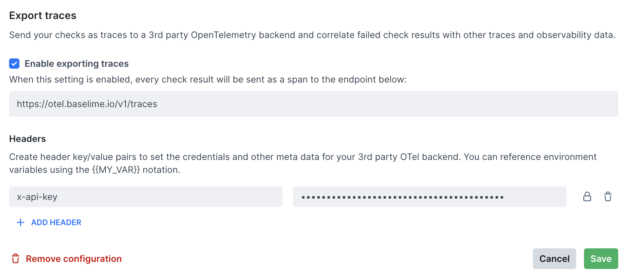Click Remove configuration
The width and height of the screenshot is (626, 278).
coord(74,259)
